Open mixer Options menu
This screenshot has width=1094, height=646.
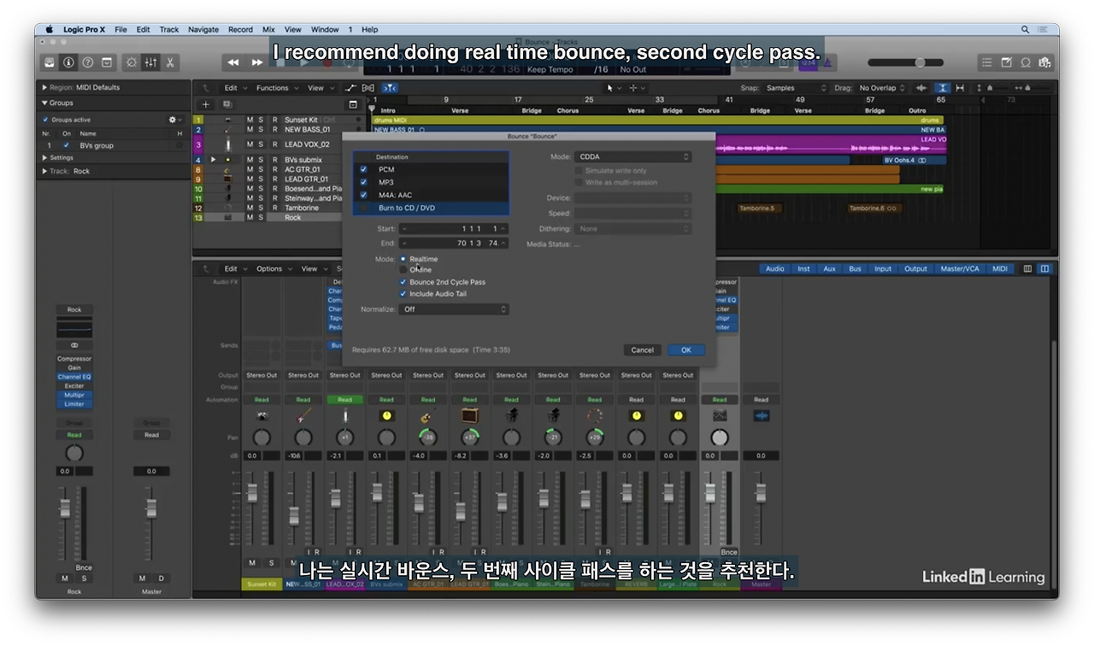coord(273,268)
